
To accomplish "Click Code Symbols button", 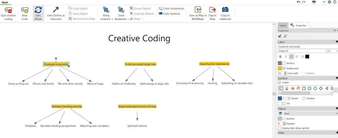I will pyautogui.click(x=169, y=14).
